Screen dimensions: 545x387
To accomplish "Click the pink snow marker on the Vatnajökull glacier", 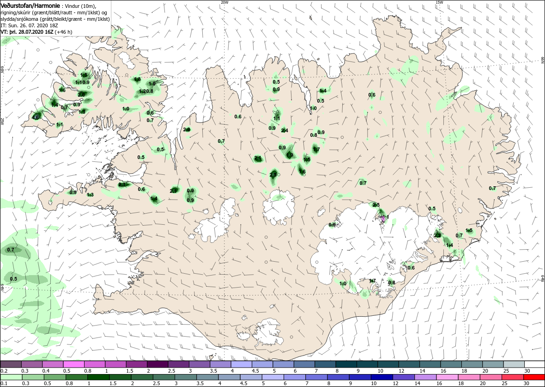I will pyautogui.click(x=383, y=219).
